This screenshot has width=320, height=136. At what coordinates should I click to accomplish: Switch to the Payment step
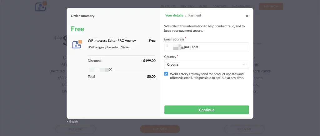coord(195,15)
